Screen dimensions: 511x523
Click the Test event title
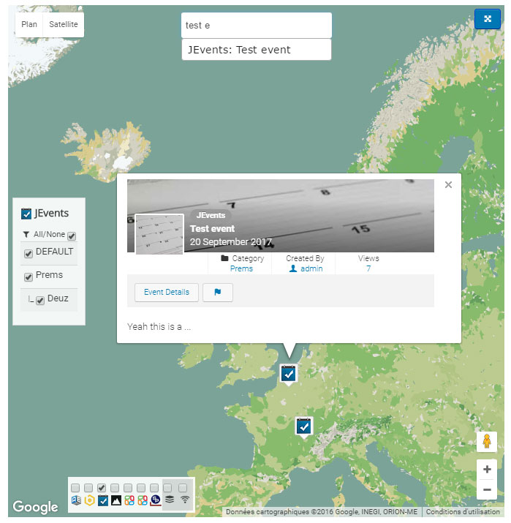point(212,229)
